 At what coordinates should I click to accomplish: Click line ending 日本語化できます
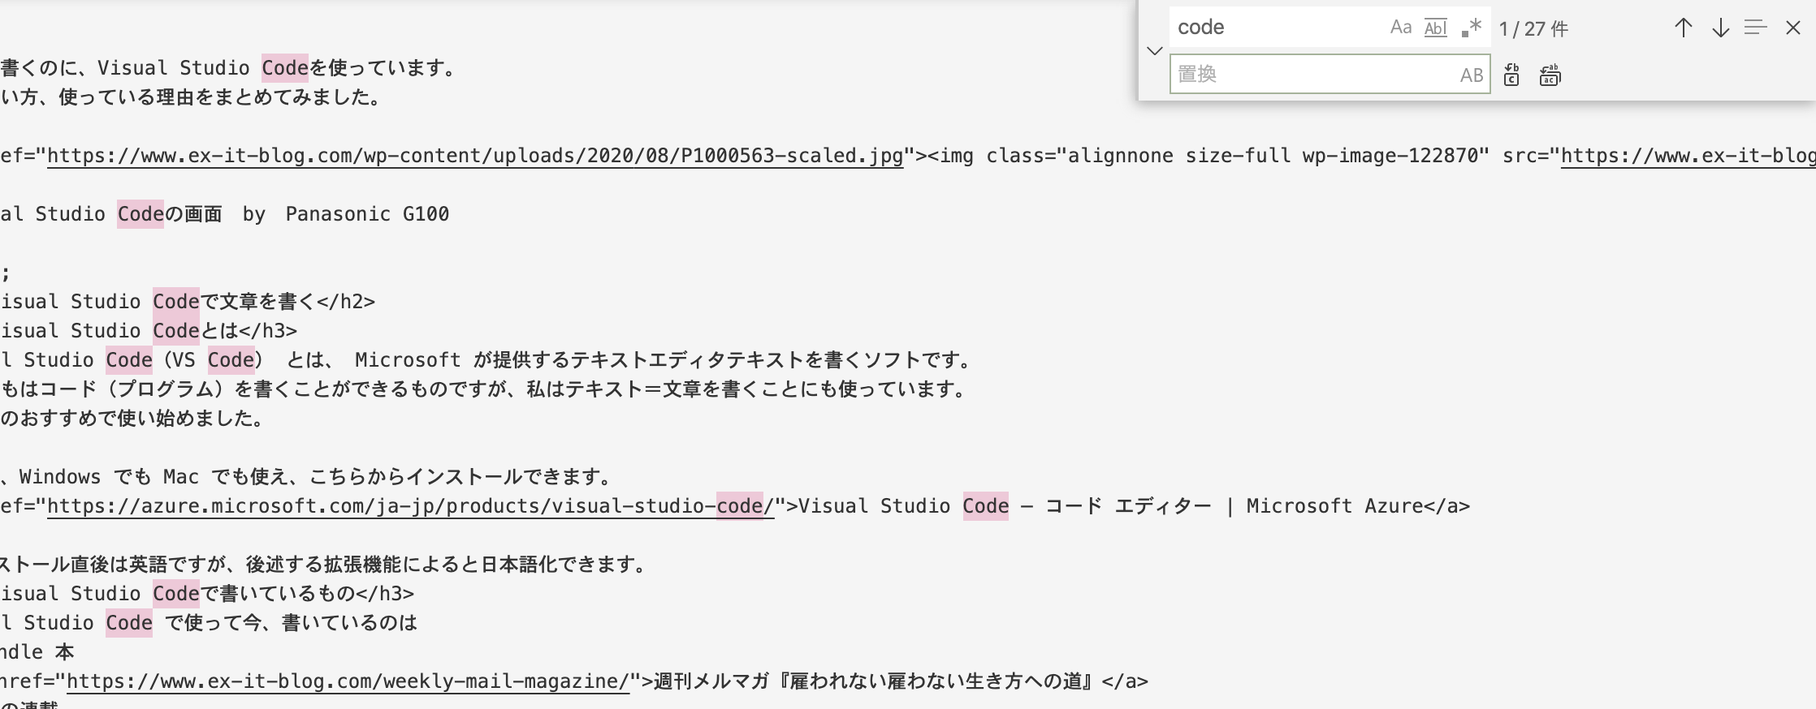pyautogui.click(x=323, y=565)
